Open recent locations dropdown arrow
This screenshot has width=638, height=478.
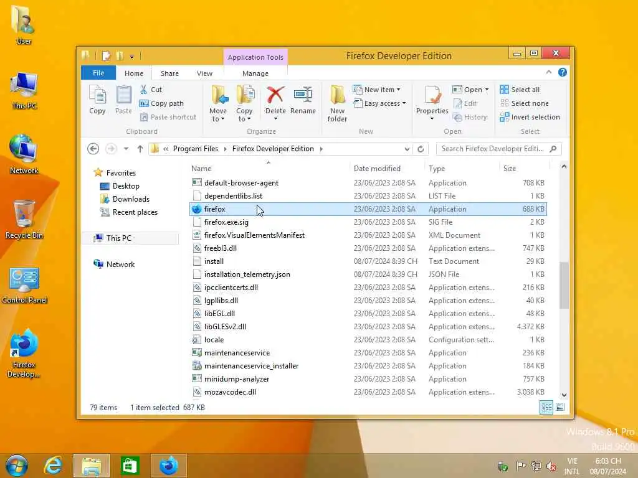point(126,149)
